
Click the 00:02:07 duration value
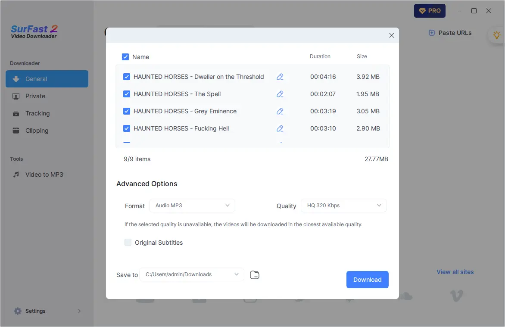coord(323,94)
